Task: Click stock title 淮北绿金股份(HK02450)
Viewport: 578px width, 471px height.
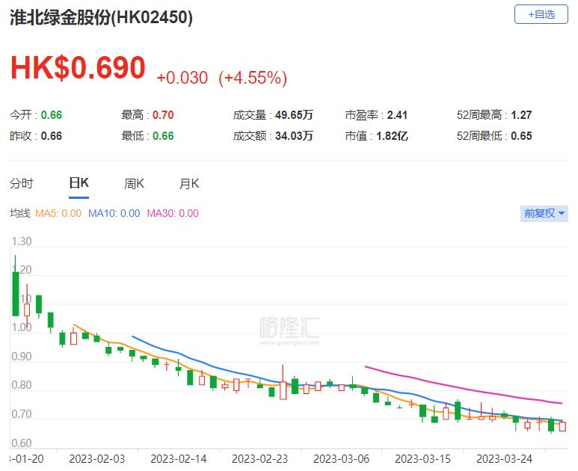Action: pos(101,17)
